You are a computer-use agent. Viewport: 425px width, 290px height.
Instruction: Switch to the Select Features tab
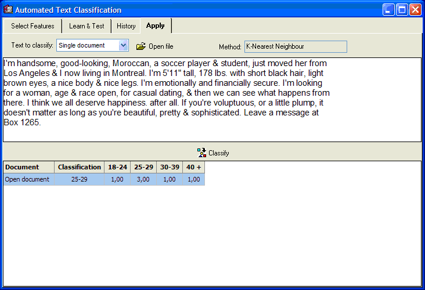33,26
